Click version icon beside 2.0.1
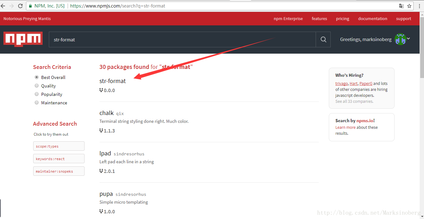 [x=101, y=171]
